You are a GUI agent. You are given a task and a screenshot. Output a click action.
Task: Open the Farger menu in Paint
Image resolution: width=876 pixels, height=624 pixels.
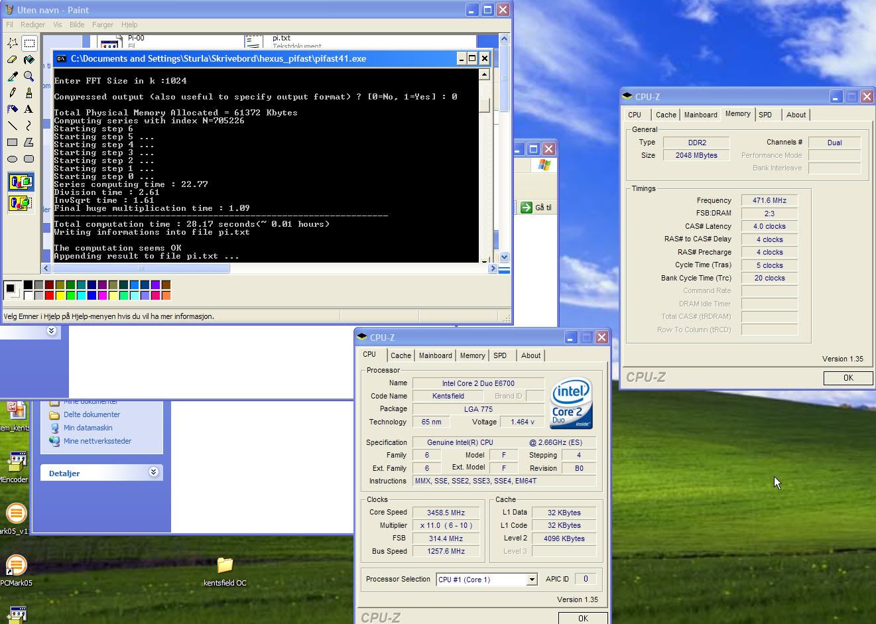click(x=103, y=25)
